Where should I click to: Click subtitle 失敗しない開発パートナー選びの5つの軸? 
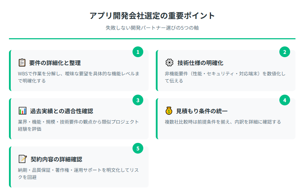[152, 28]
